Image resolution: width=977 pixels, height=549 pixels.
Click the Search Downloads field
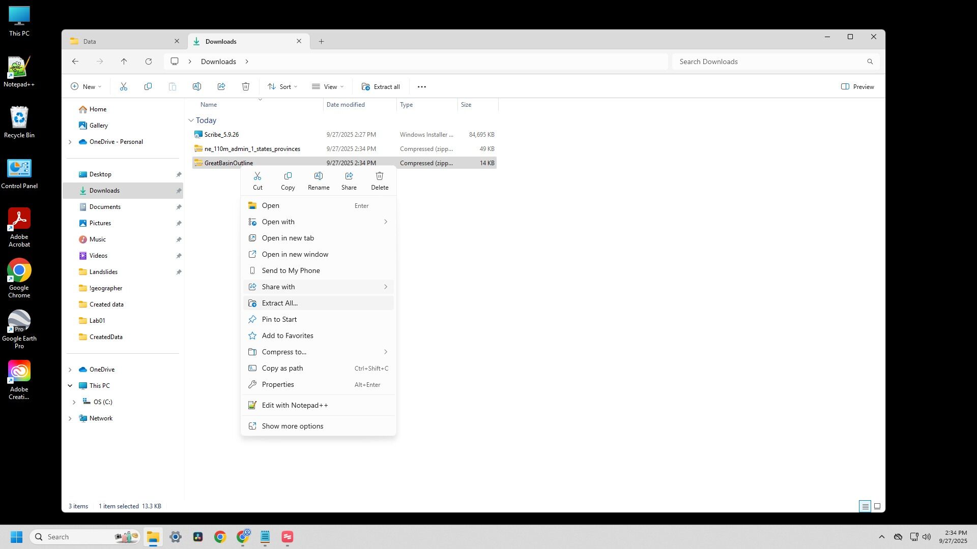[768, 62]
